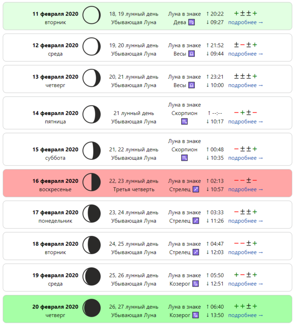The height and width of the screenshot is (324, 295).
Task: Click the third quarter moon icon for 16 февраля
Action: click(92, 182)
